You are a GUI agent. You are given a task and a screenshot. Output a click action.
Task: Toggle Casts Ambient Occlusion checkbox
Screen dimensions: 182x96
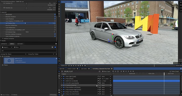[x=55, y=36]
